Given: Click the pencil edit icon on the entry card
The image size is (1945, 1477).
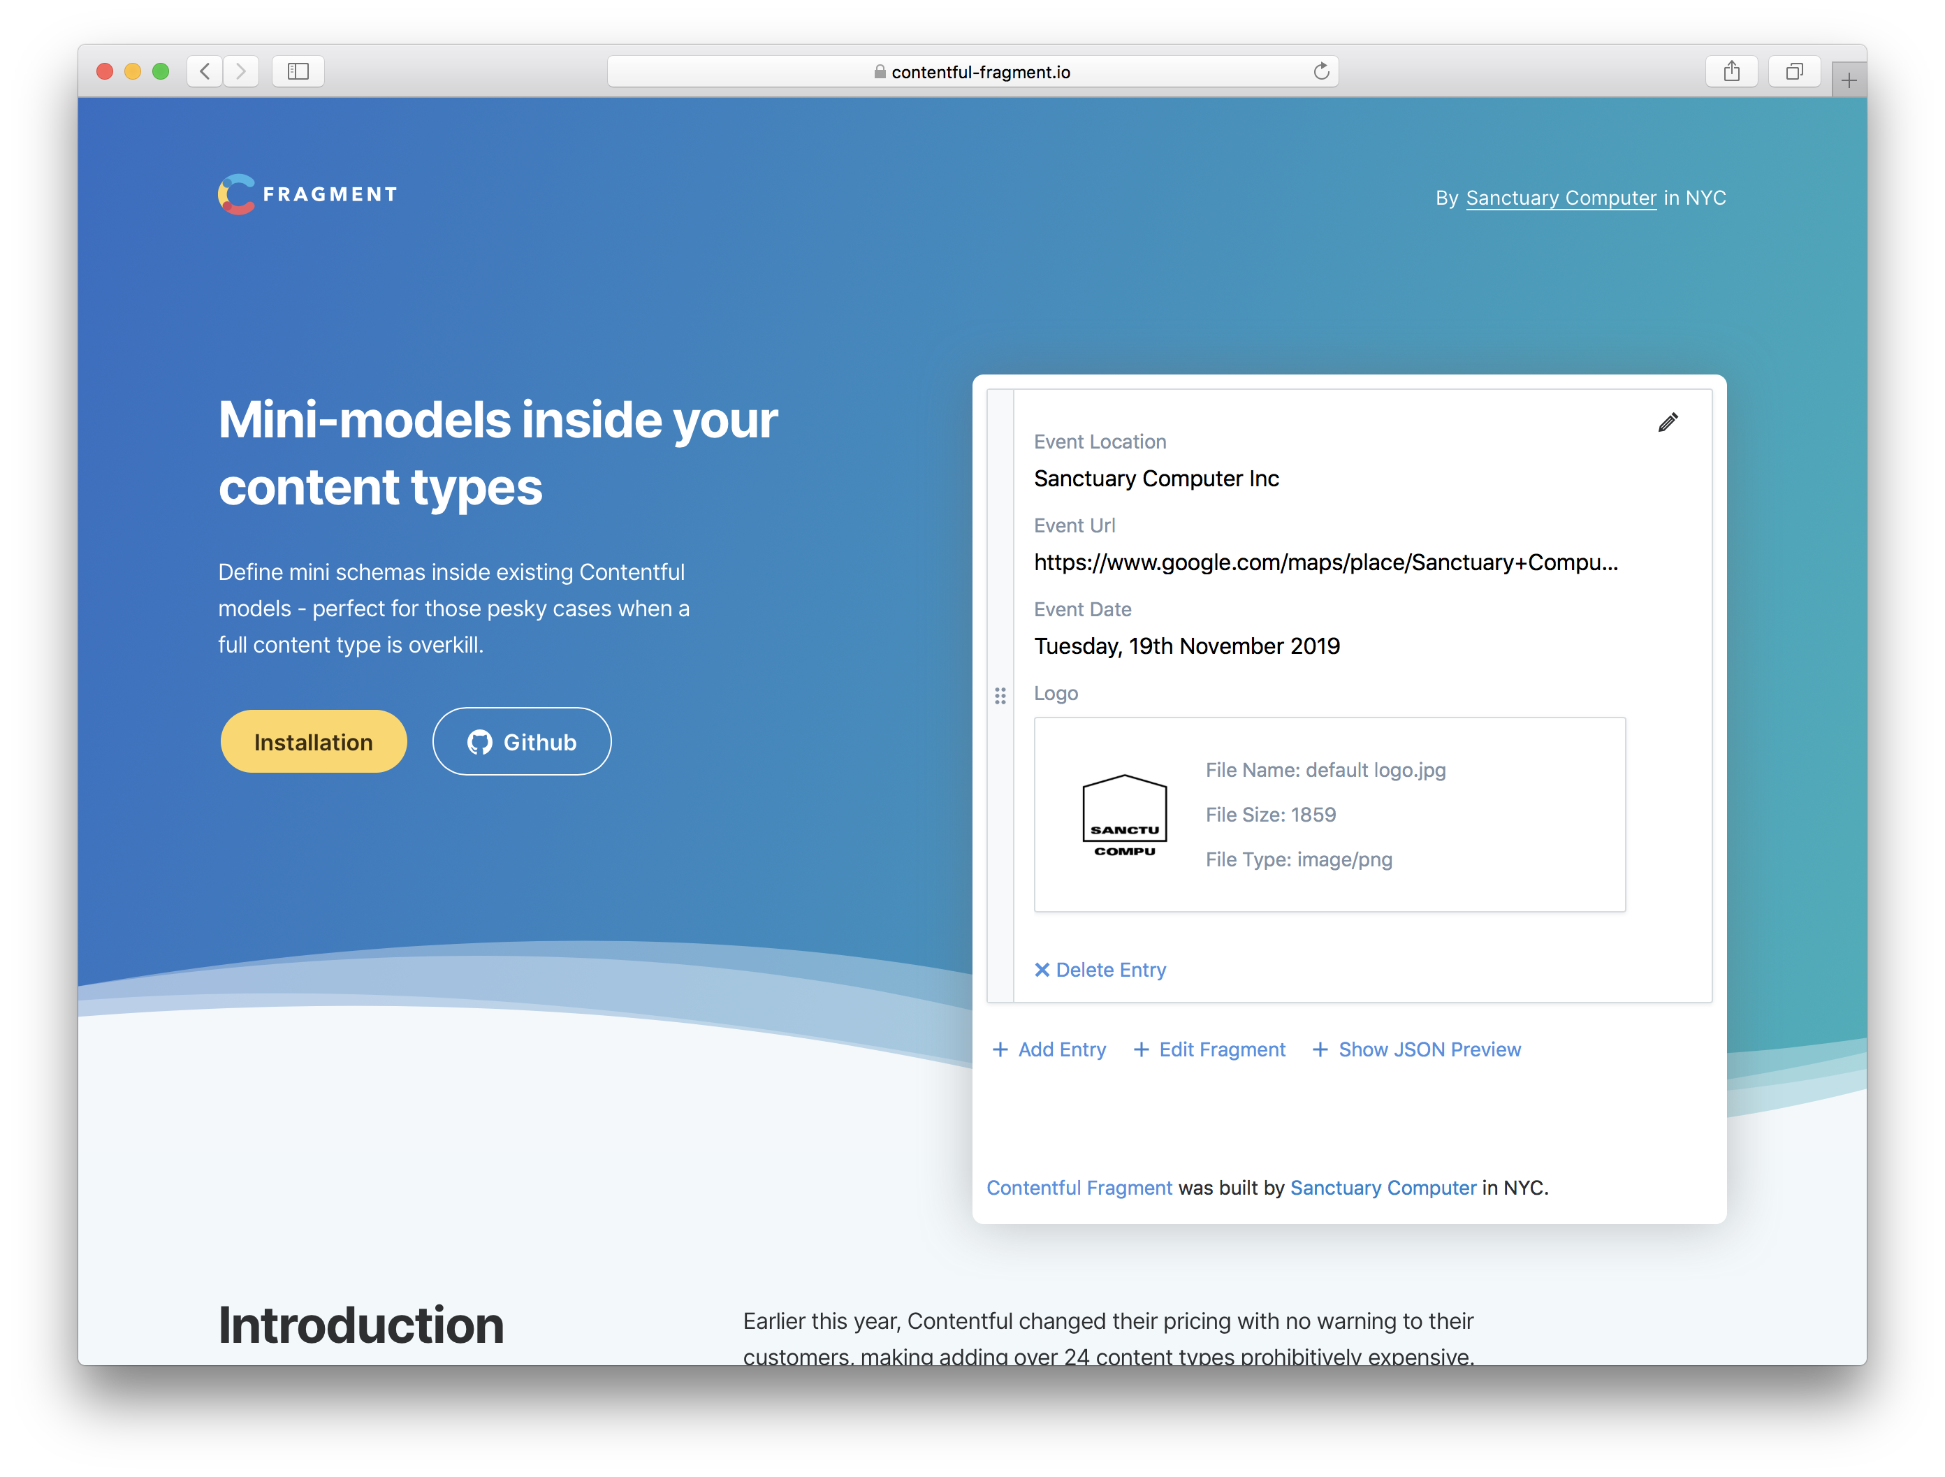Looking at the screenshot, I should pos(1668,423).
